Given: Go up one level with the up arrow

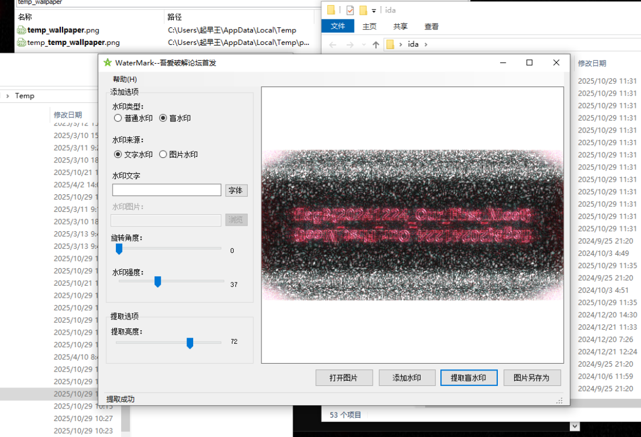Looking at the screenshot, I should click(x=376, y=44).
